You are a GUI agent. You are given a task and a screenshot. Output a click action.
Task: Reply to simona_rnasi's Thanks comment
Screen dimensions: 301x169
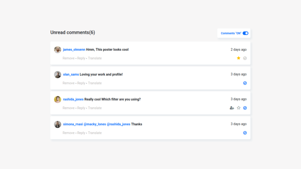81,133
